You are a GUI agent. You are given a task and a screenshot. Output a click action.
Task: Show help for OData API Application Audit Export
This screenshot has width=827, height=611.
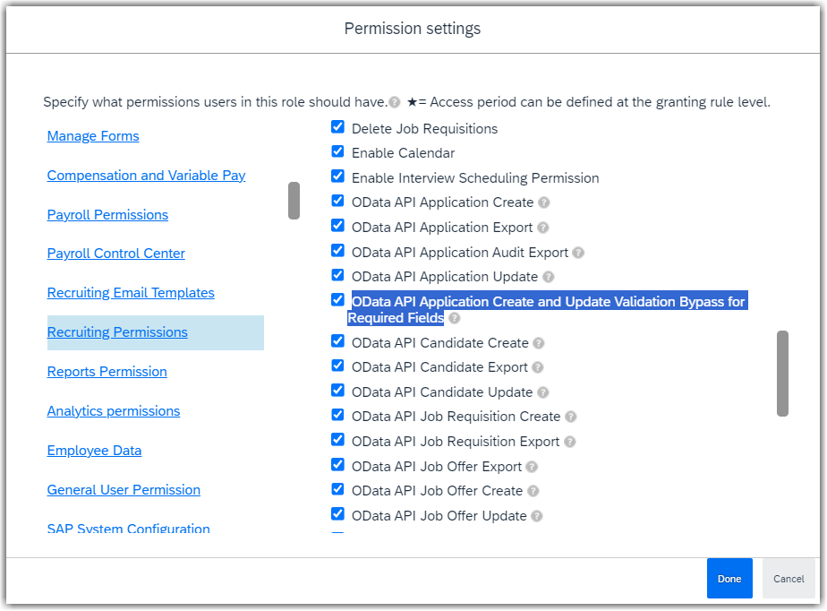[578, 253]
